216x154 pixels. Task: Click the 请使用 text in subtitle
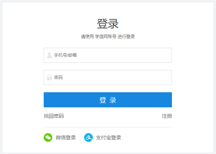pyautogui.click(x=87, y=37)
